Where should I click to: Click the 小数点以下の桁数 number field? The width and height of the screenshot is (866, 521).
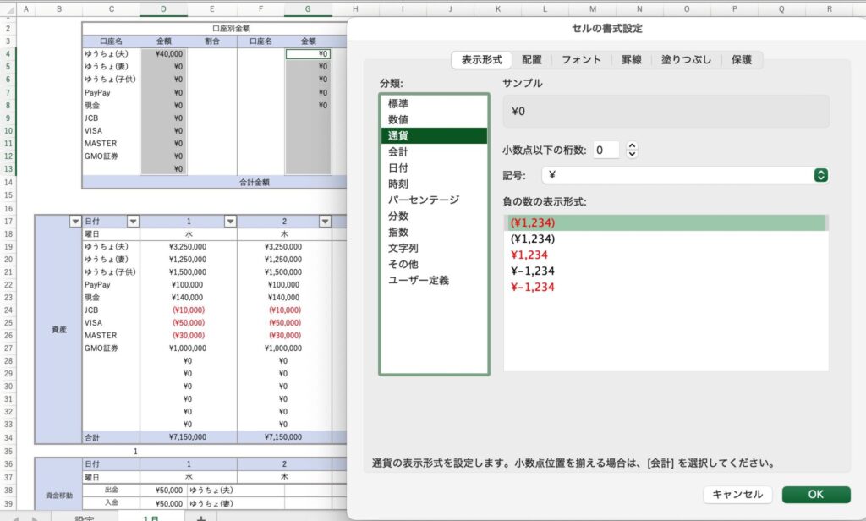606,150
